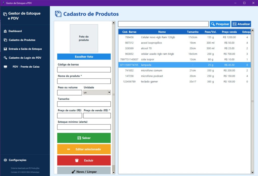Sort by the Nome column header
Screen dimensions: 258x176
pos(162,32)
